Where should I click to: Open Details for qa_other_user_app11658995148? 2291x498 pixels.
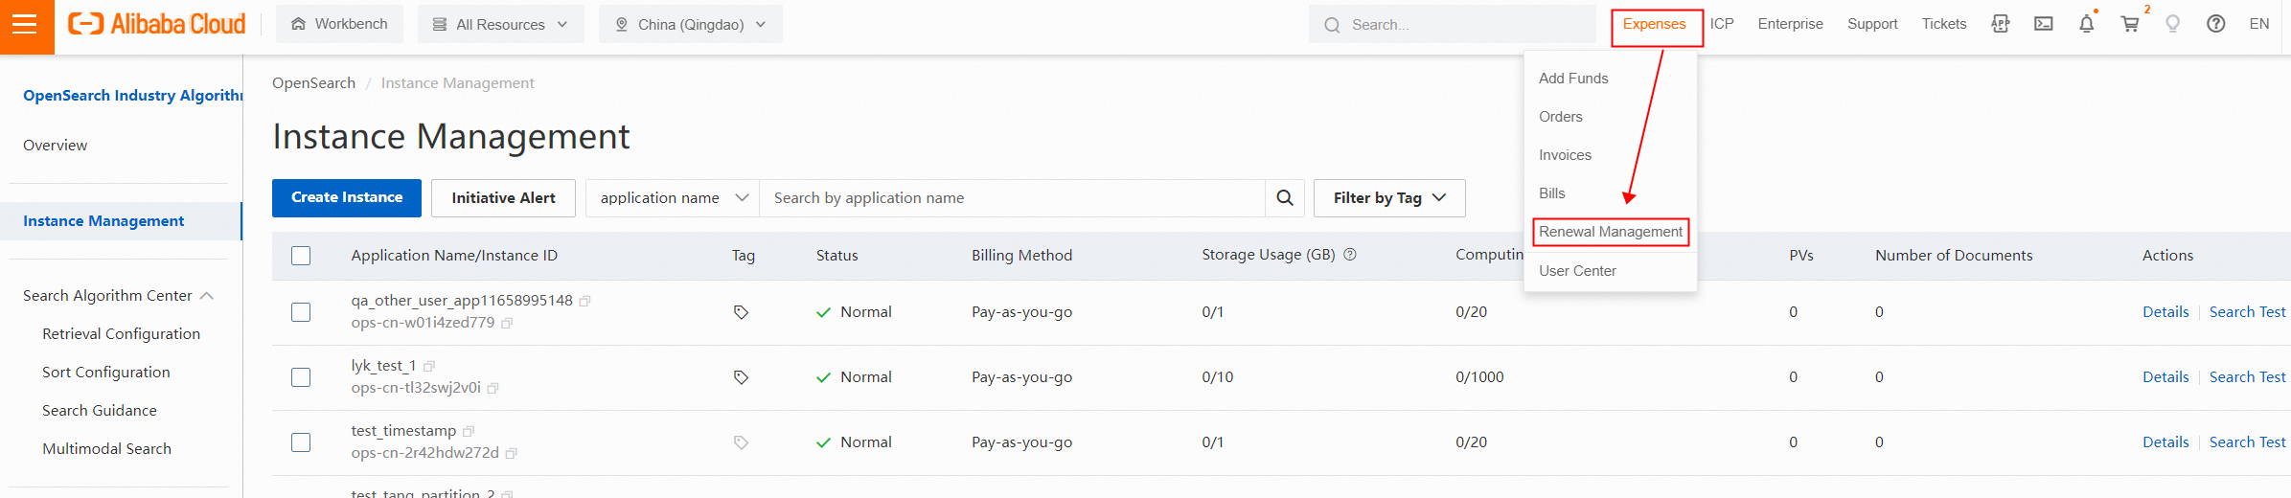[x=2165, y=312]
